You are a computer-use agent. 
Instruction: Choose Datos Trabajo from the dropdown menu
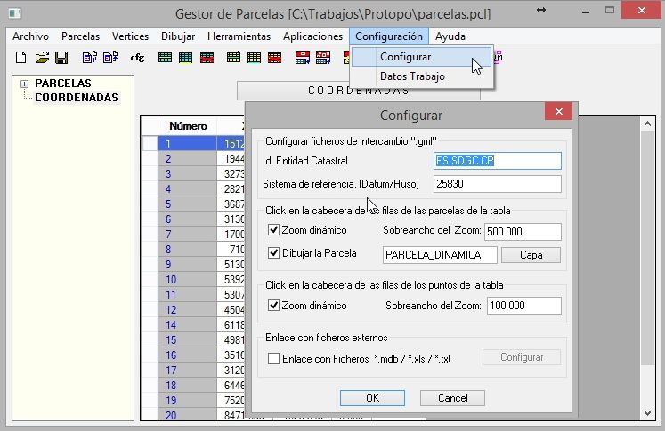coord(422,76)
